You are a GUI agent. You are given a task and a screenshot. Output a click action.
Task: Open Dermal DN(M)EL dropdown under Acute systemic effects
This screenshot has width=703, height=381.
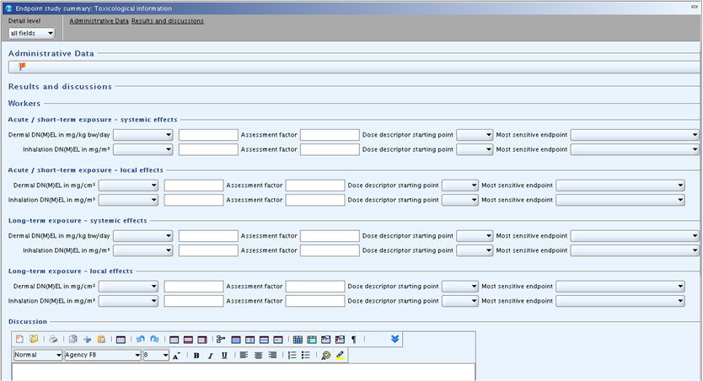(x=142, y=135)
